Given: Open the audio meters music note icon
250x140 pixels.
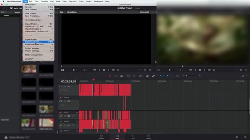Looking at the screenshot, I should (x=243, y=76).
